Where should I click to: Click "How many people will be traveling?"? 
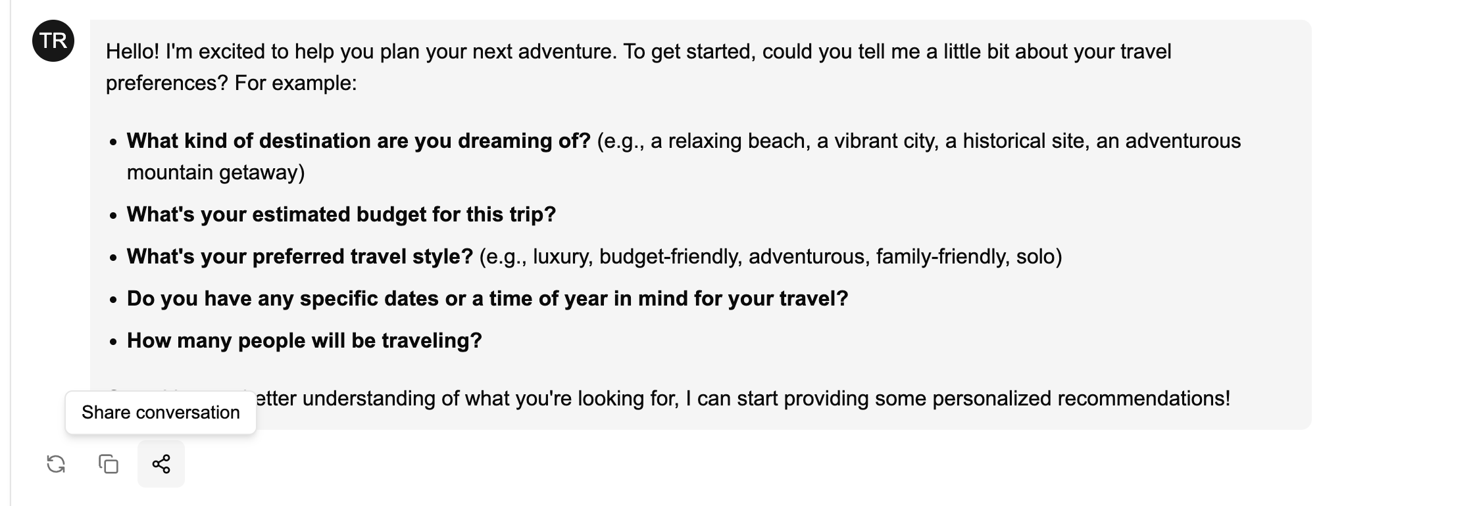(x=305, y=341)
